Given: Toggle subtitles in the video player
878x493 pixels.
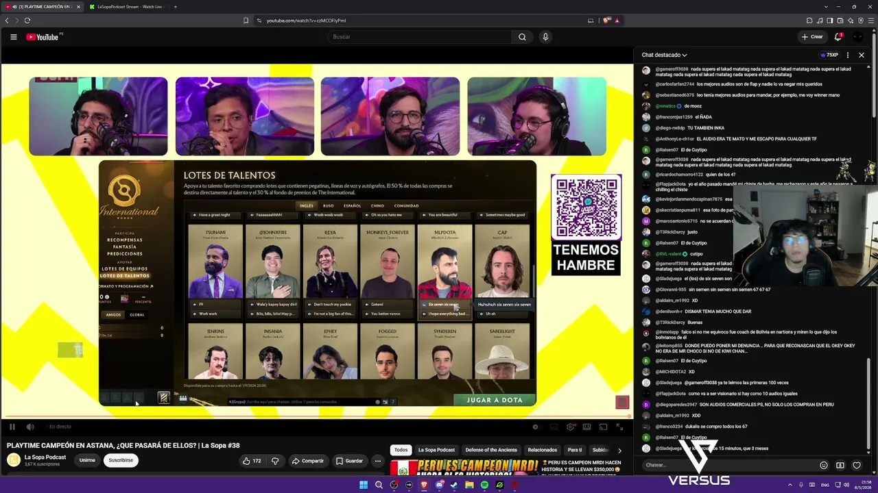Looking at the screenshot, I should pos(554,427).
